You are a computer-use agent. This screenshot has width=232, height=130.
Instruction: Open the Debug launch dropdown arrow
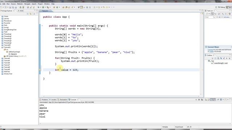41,7
